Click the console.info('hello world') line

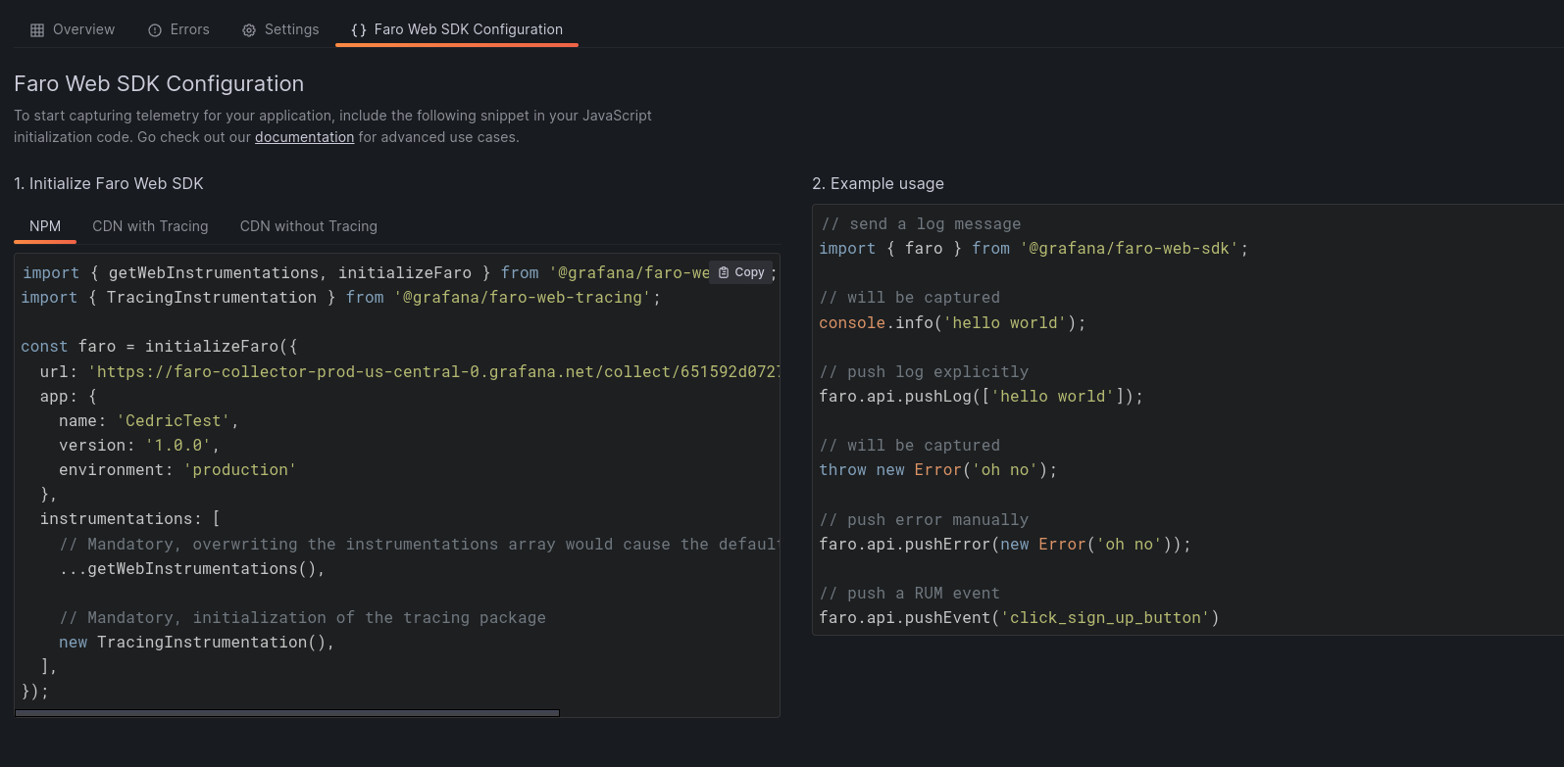(952, 323)
